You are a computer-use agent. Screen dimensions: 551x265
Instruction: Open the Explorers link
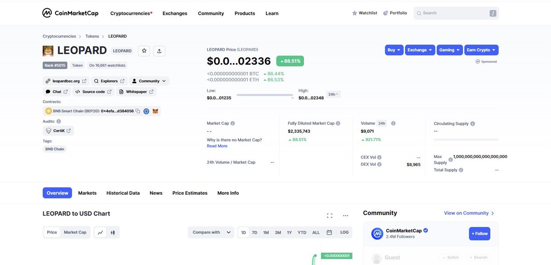coord(109,81)
